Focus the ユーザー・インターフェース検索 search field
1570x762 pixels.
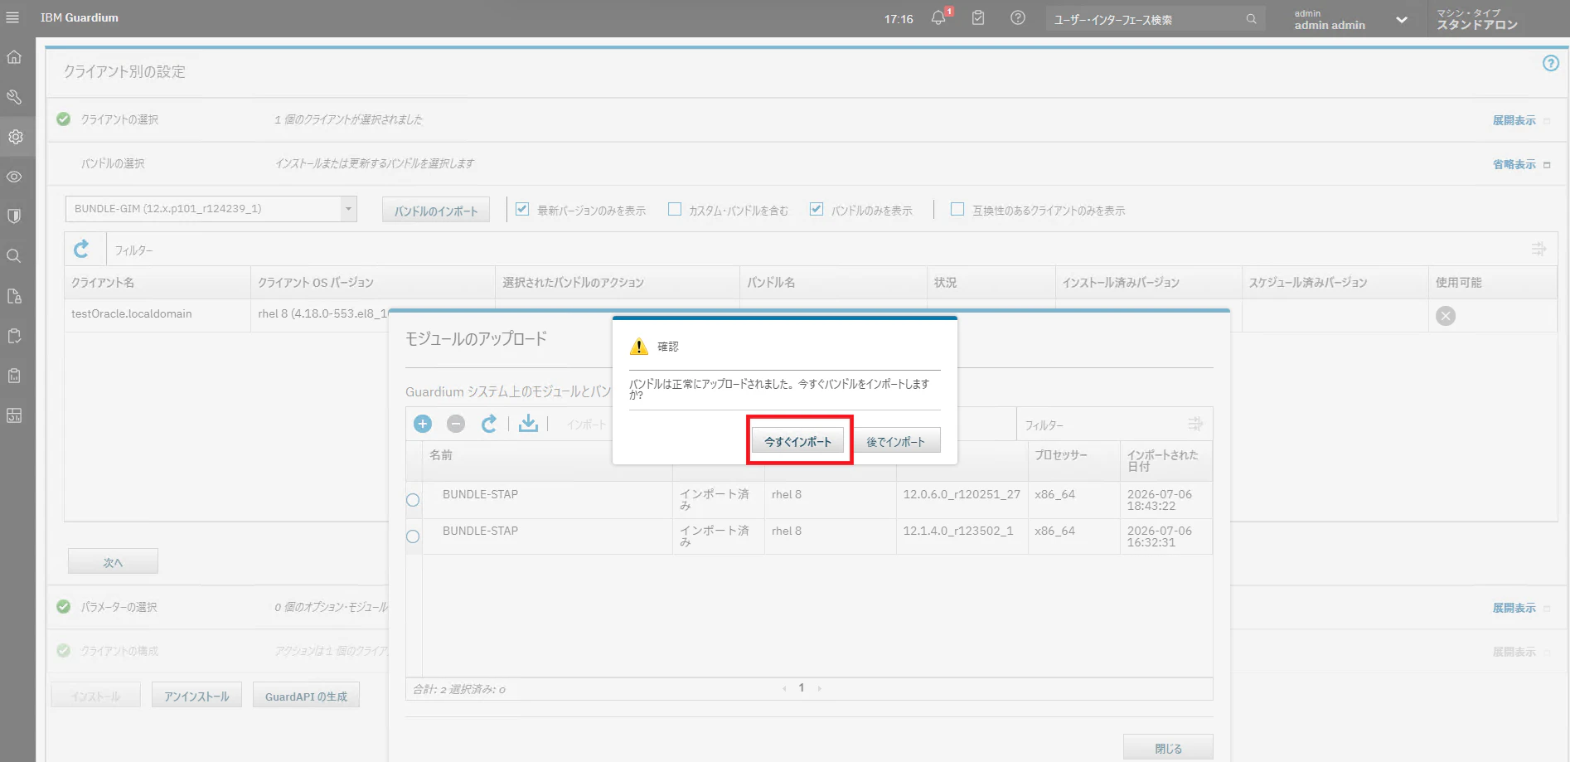point(1147,19)
